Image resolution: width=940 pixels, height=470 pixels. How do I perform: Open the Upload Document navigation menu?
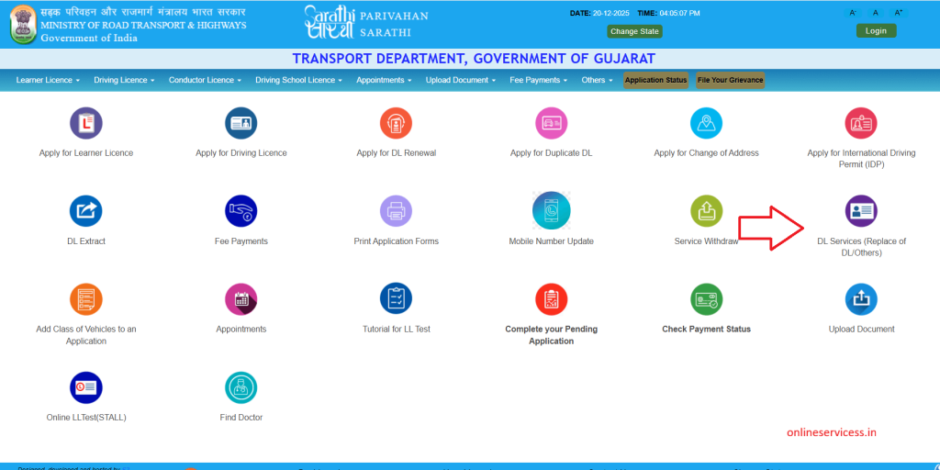click(460, 80)
